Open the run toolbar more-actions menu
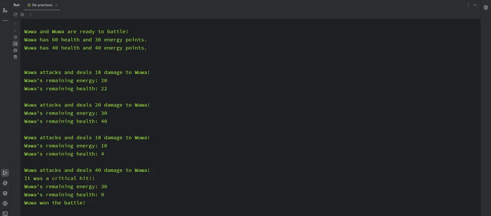491x216 pixels. coord(31,15)
